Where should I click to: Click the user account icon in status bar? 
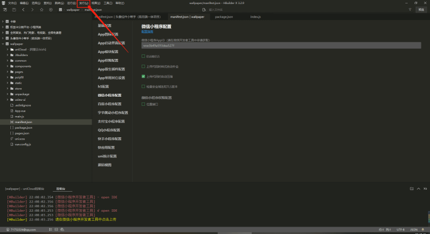7,229
